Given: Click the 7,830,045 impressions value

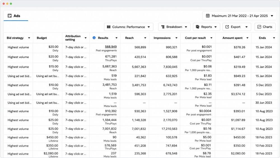Looking at the screenshot, I should pyautogui.click(x=170, y=67).
